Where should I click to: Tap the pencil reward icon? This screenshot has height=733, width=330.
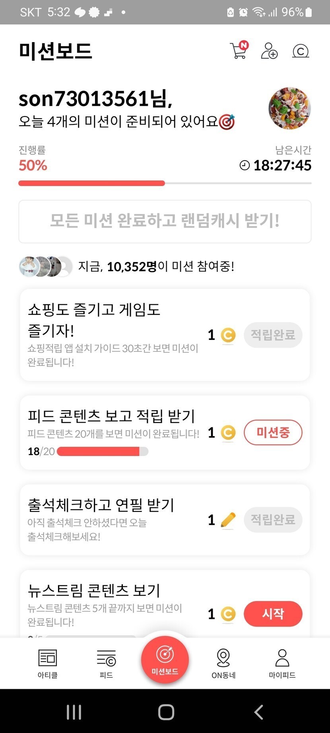click(x=228, y=520)
